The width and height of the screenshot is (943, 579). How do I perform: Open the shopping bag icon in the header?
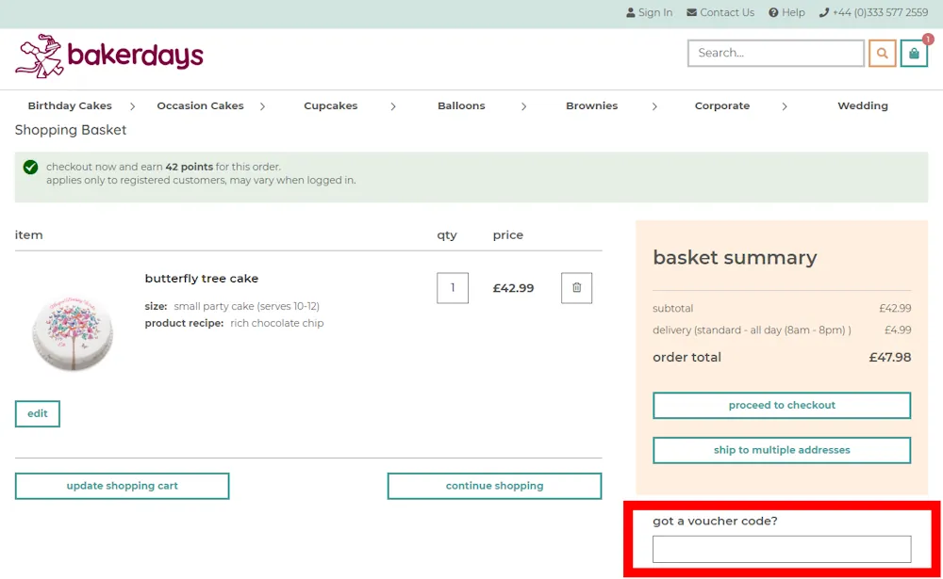pyautogui.click(x=914, y=53)
